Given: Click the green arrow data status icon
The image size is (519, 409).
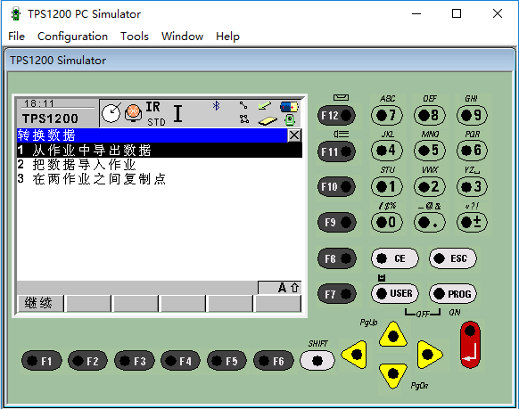Looking at the screenshot, I should pos(265,106).
